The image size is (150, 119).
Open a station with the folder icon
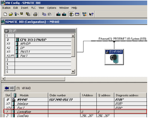tap(11, 14)
